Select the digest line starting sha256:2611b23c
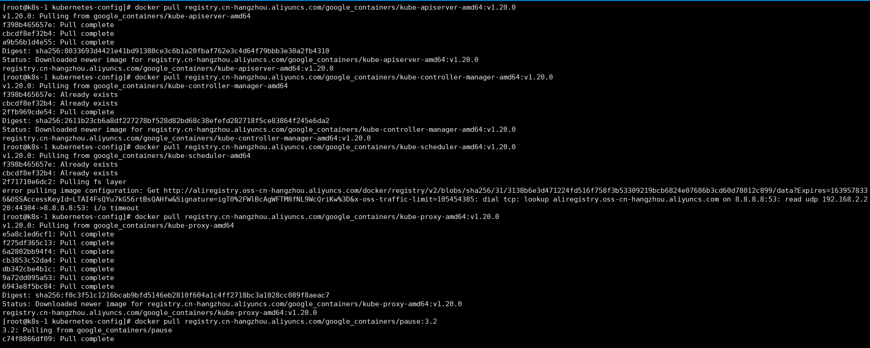This screenshot has width=870, height=348. (x=166, y=121)
